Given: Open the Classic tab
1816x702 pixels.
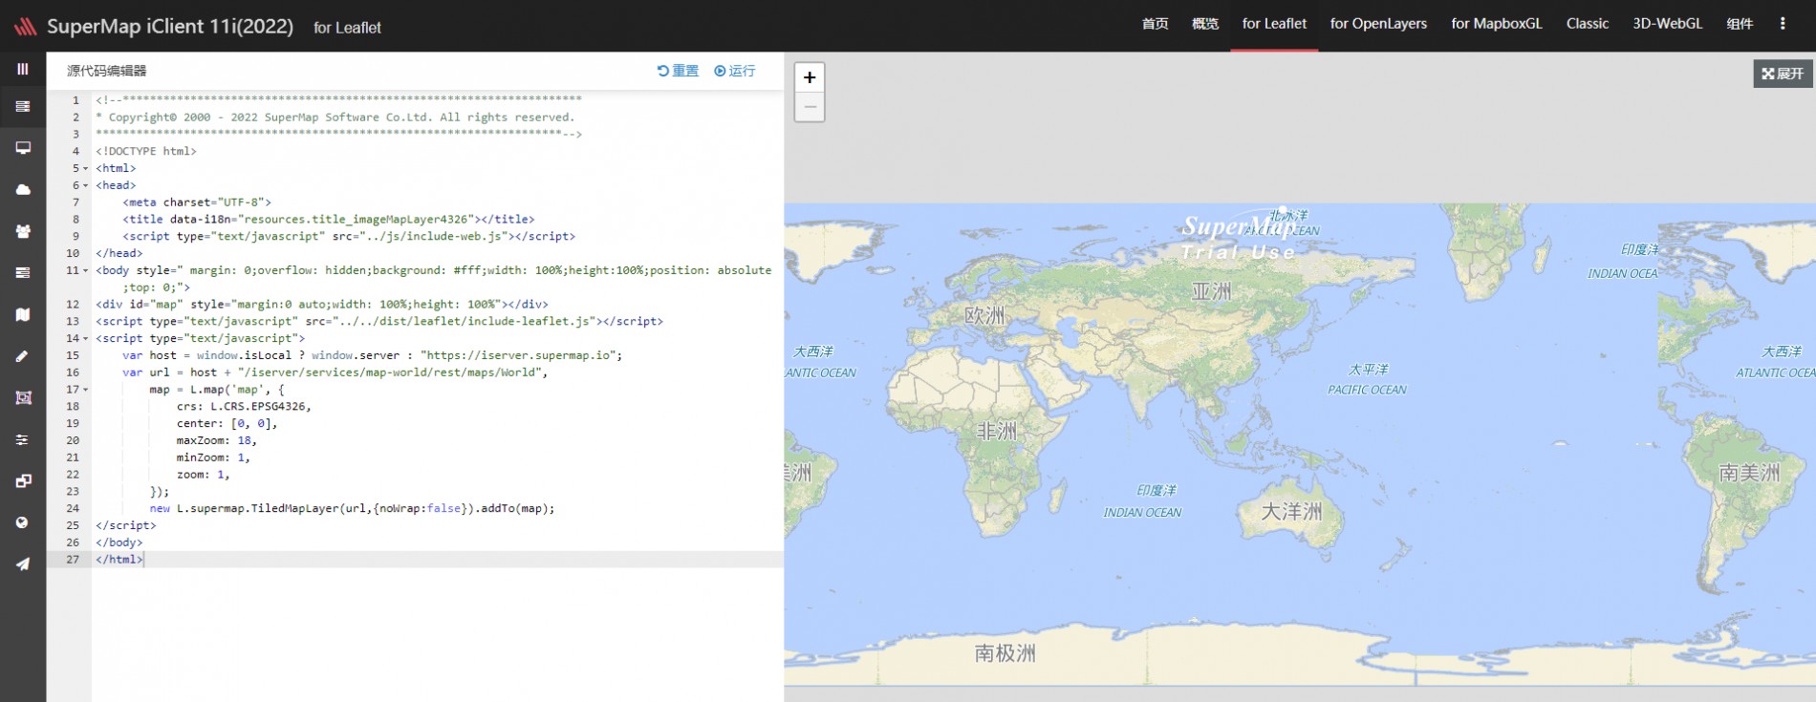Looking at the screenshot, I should 1588,24.
